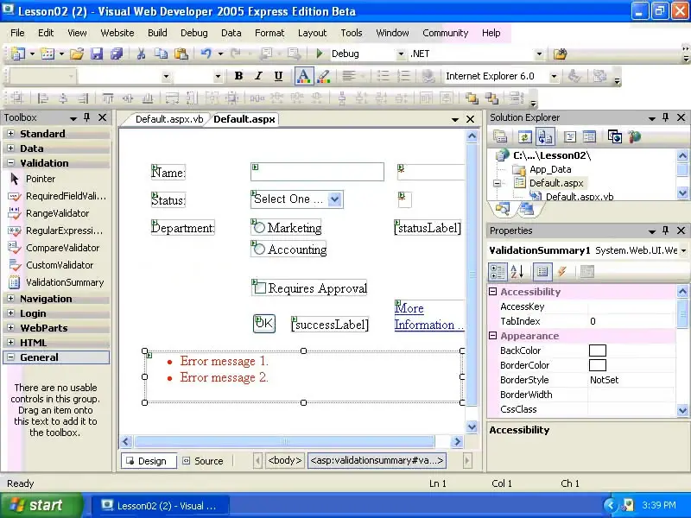Viewport: 691px width, 518px height.
Task: Click the Copy icon in toolbar
Action: tap(161, 54)
